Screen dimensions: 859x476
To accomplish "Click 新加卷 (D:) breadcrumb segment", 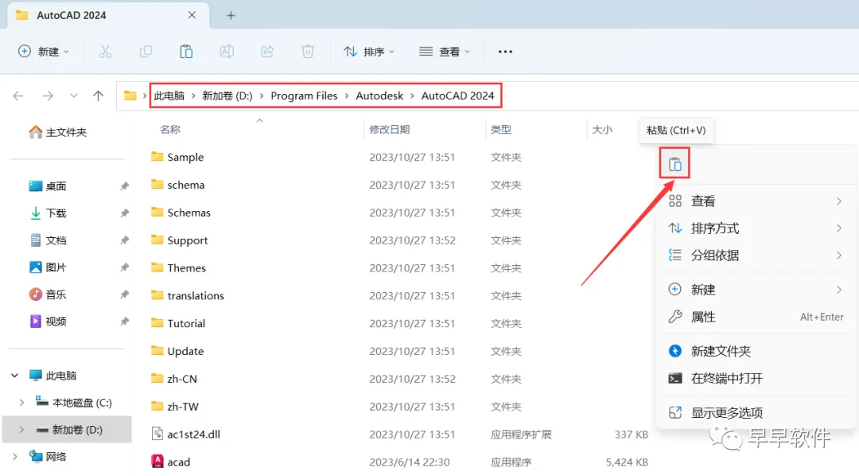I will tap(227, 96).
